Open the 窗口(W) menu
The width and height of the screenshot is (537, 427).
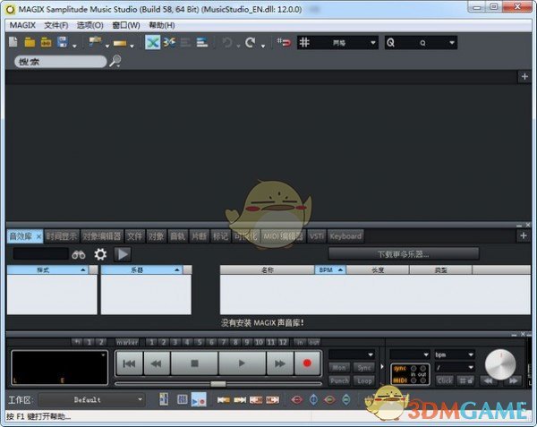point(126,25)
